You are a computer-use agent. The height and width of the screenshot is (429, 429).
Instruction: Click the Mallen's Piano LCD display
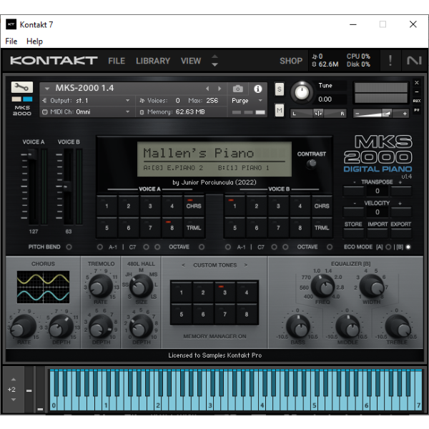click(x=214, y=159)
